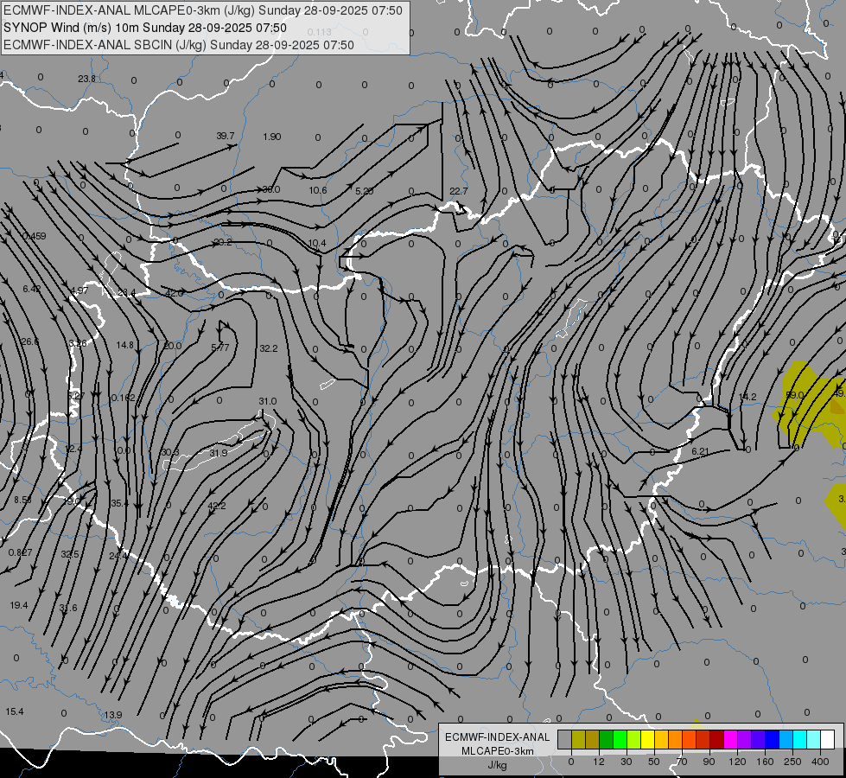846x778 pixels.
Task: Click the 20.2 value on the map
Action: 222,242
